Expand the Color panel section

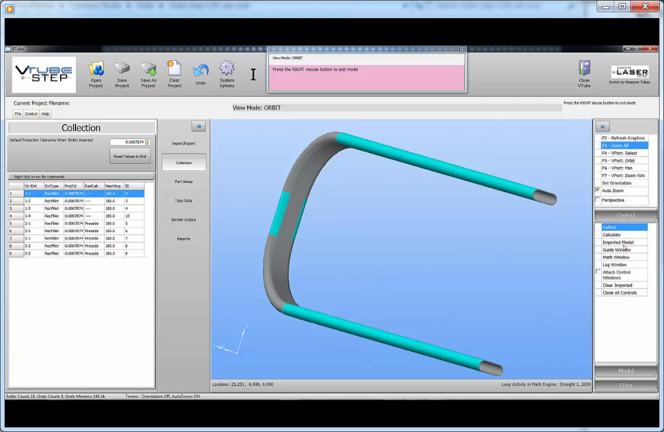625,385
